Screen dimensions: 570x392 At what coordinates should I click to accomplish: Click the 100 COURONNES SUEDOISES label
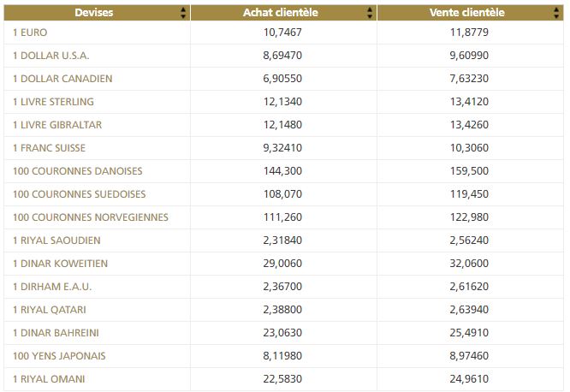80,194
